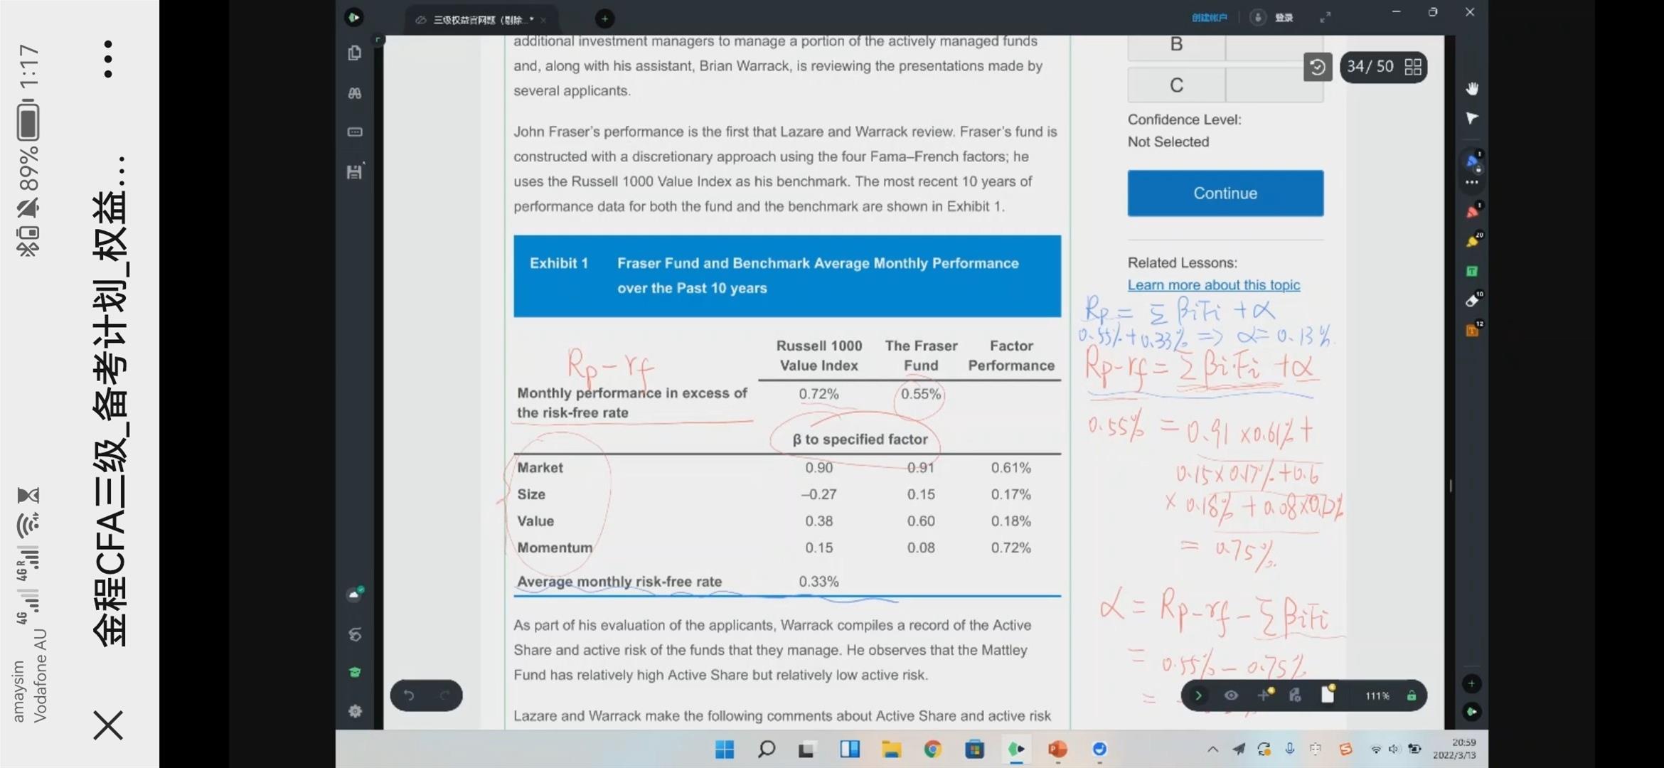This screenshot has height=768, width=1664.
Task: Select the yellow highlighter tool
Action: (x=1471, y=242)
